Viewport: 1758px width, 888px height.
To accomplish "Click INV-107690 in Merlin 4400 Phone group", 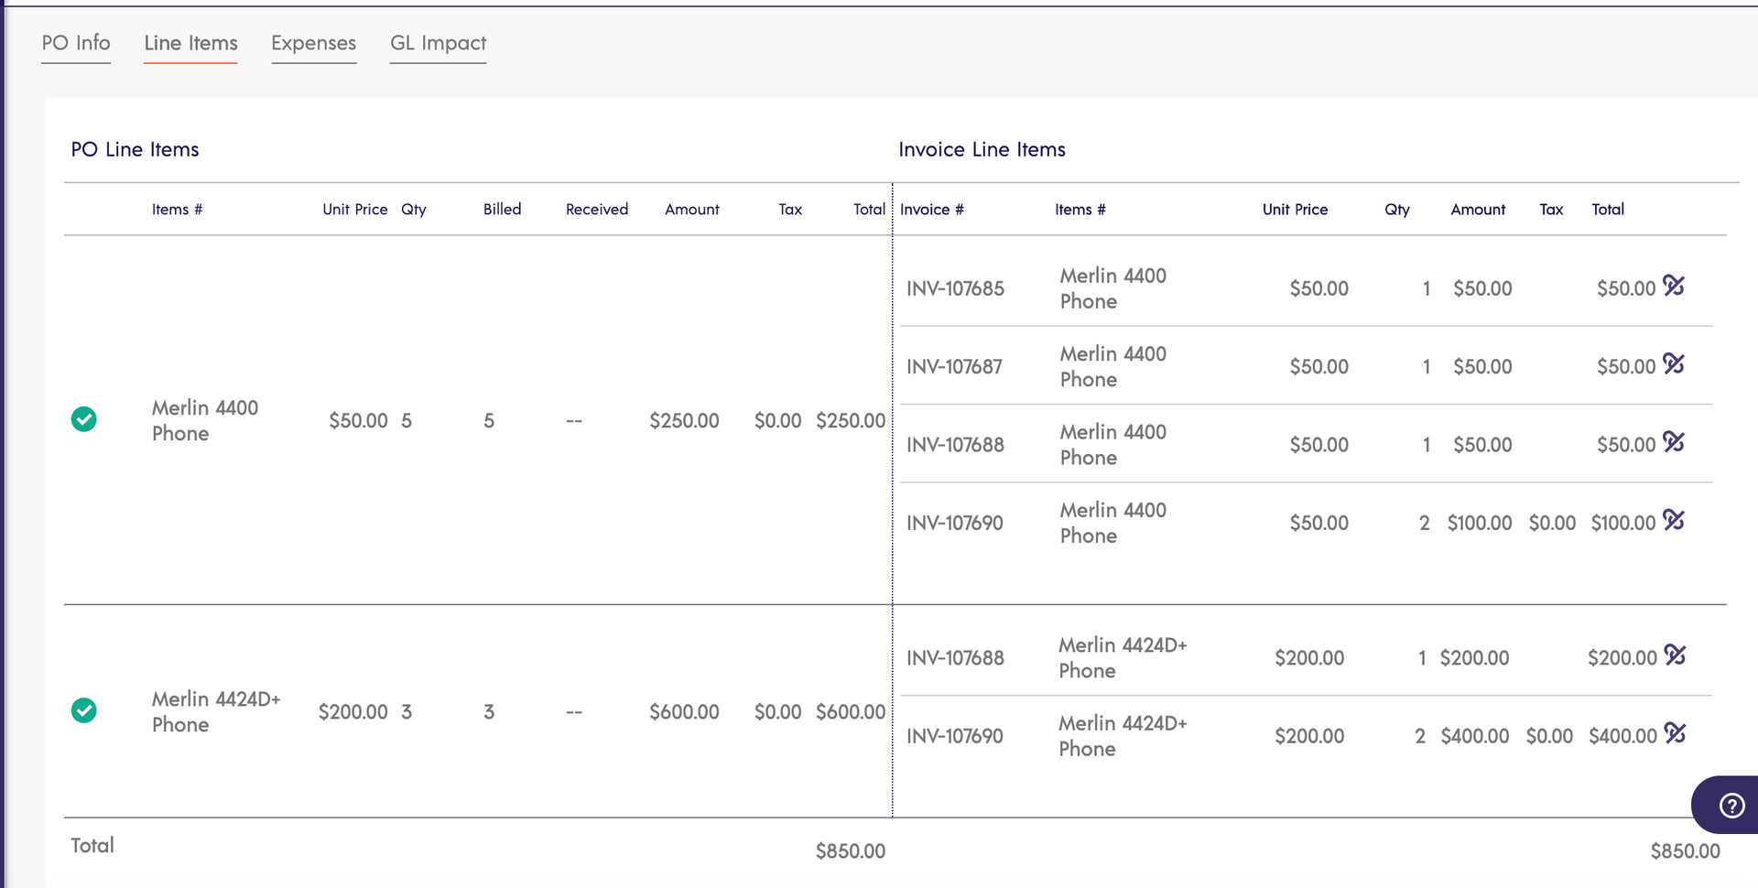I will [955, 523].
